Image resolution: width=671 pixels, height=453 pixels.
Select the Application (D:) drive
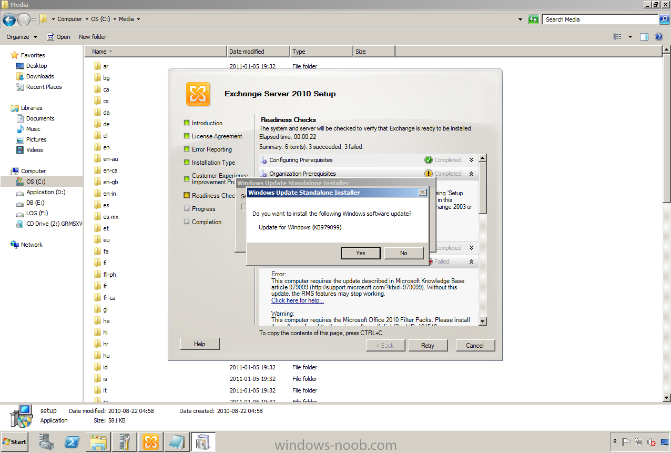pos(46,192)
